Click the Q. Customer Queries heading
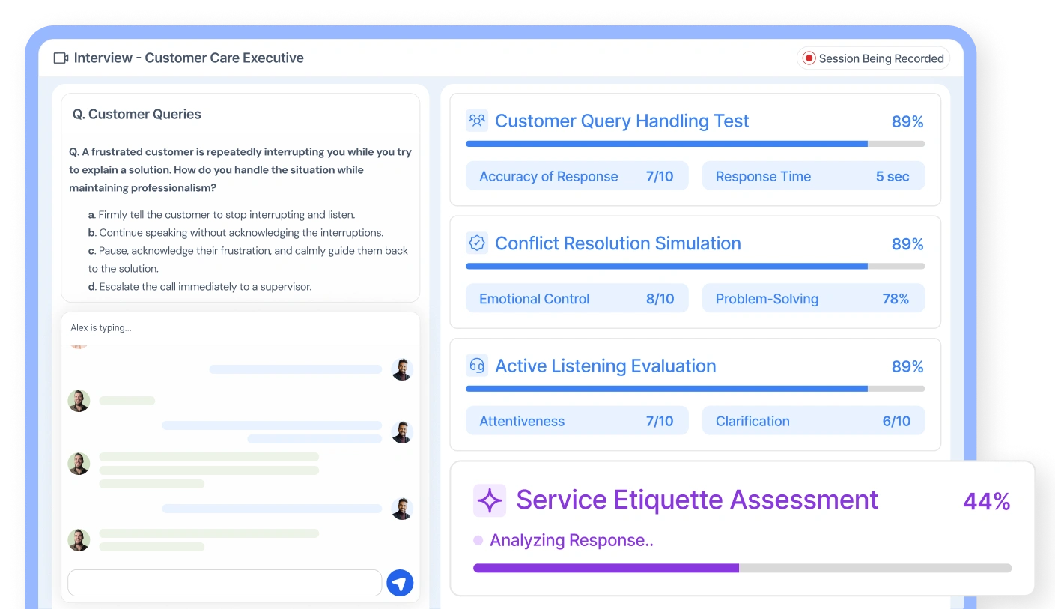This screenshot has width=1055, height=609. pos(137,115)
